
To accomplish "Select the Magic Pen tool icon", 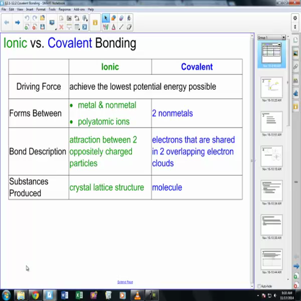I will (121, 18).
